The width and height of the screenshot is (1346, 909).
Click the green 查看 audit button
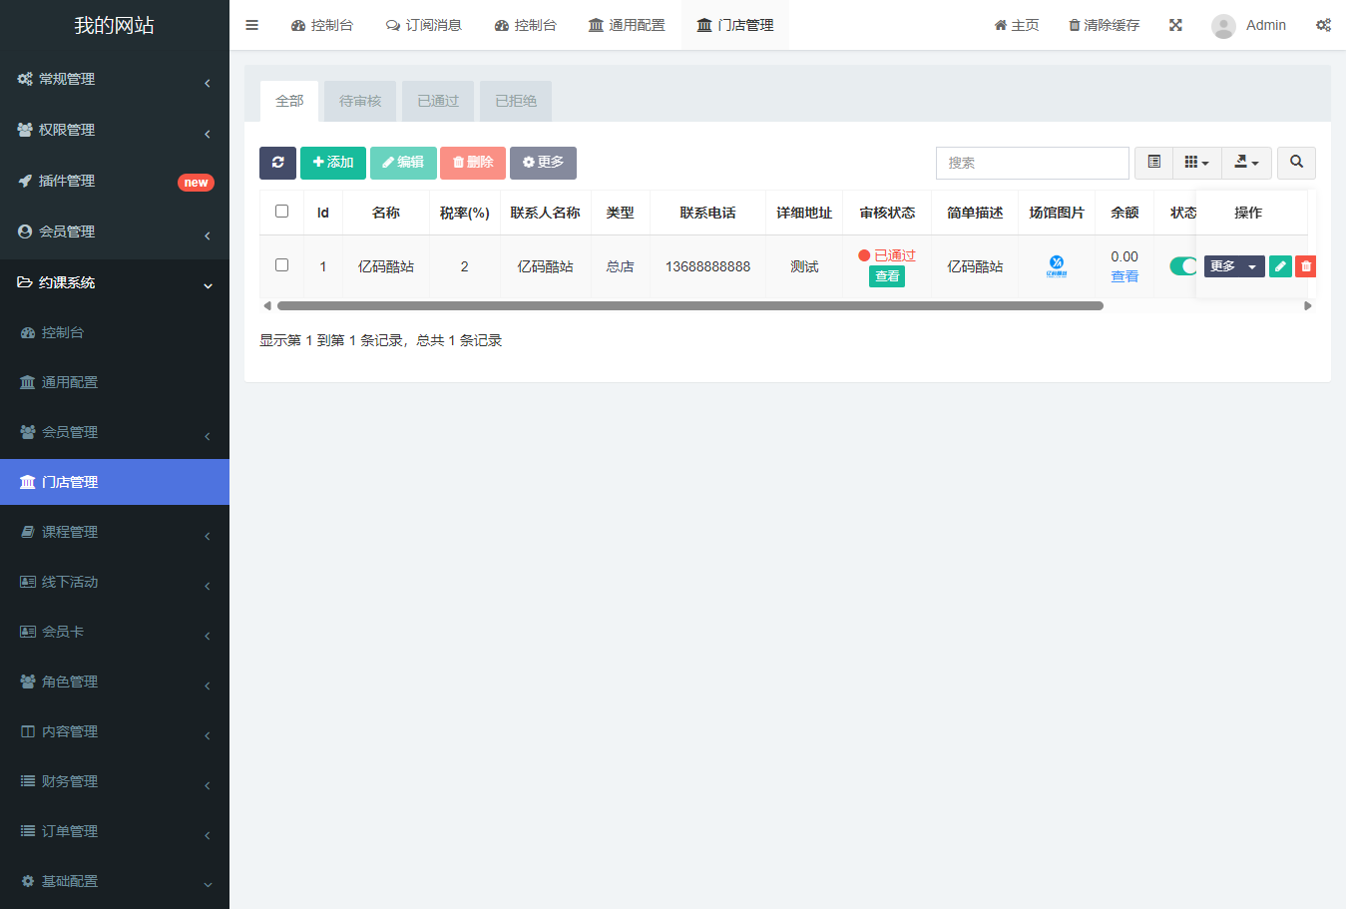(887, 276)
